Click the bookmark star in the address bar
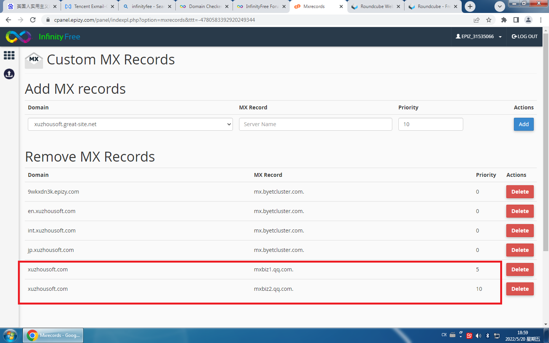This screenshot has height=343, width=549. 489,20
